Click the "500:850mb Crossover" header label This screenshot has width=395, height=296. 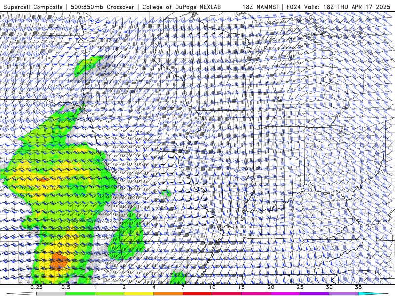point(103,7)
